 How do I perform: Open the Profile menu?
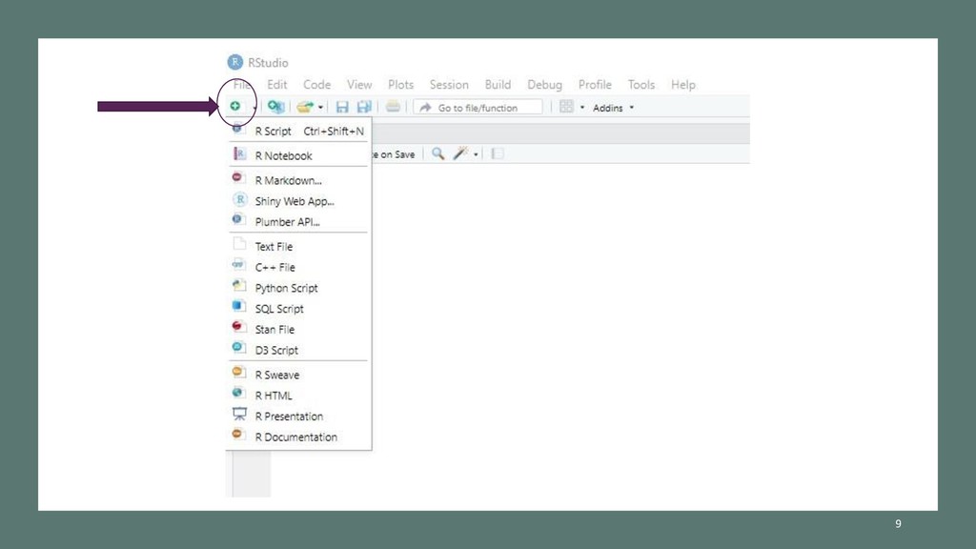(x=595, y=85)
